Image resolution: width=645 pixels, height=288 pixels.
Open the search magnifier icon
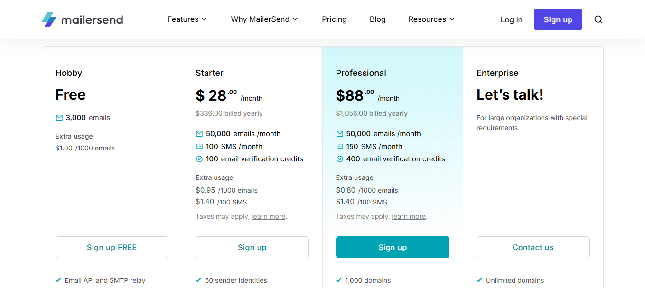point(598,19)
